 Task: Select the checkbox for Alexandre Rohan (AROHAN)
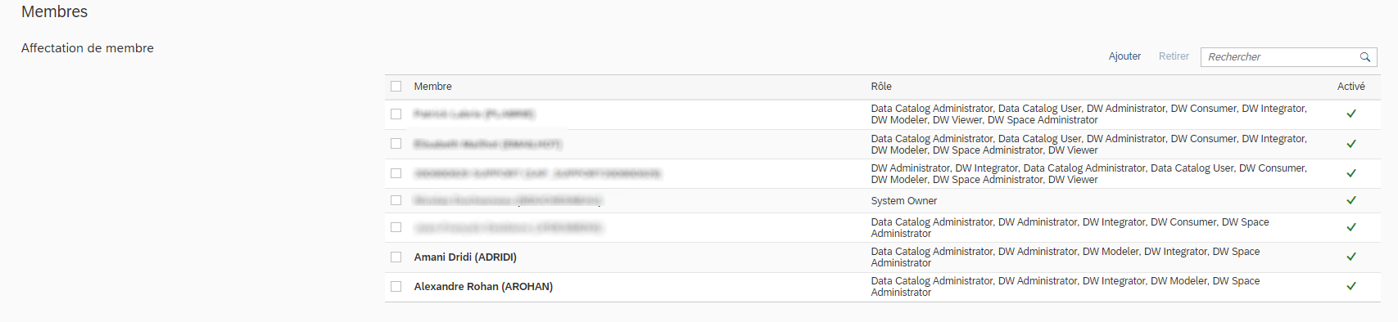(396, 286)
